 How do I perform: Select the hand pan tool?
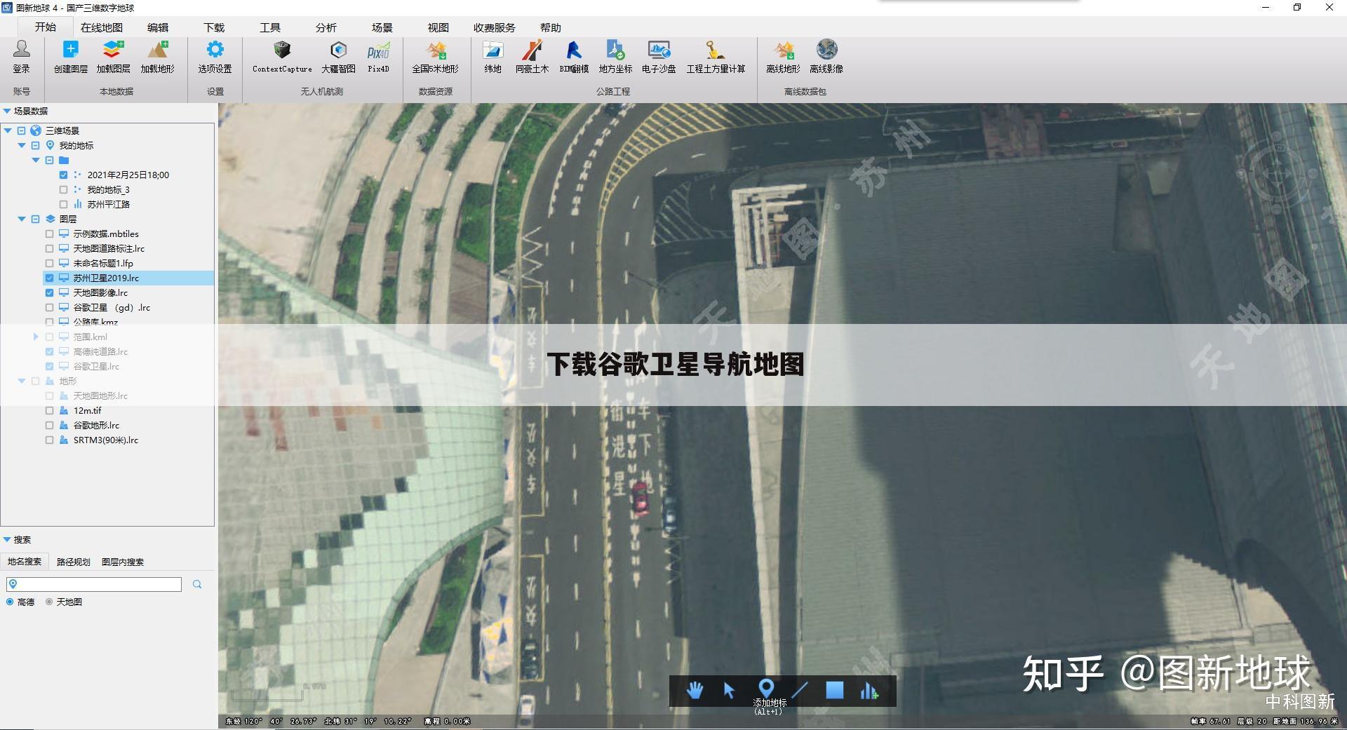click(x=695, y=691)
